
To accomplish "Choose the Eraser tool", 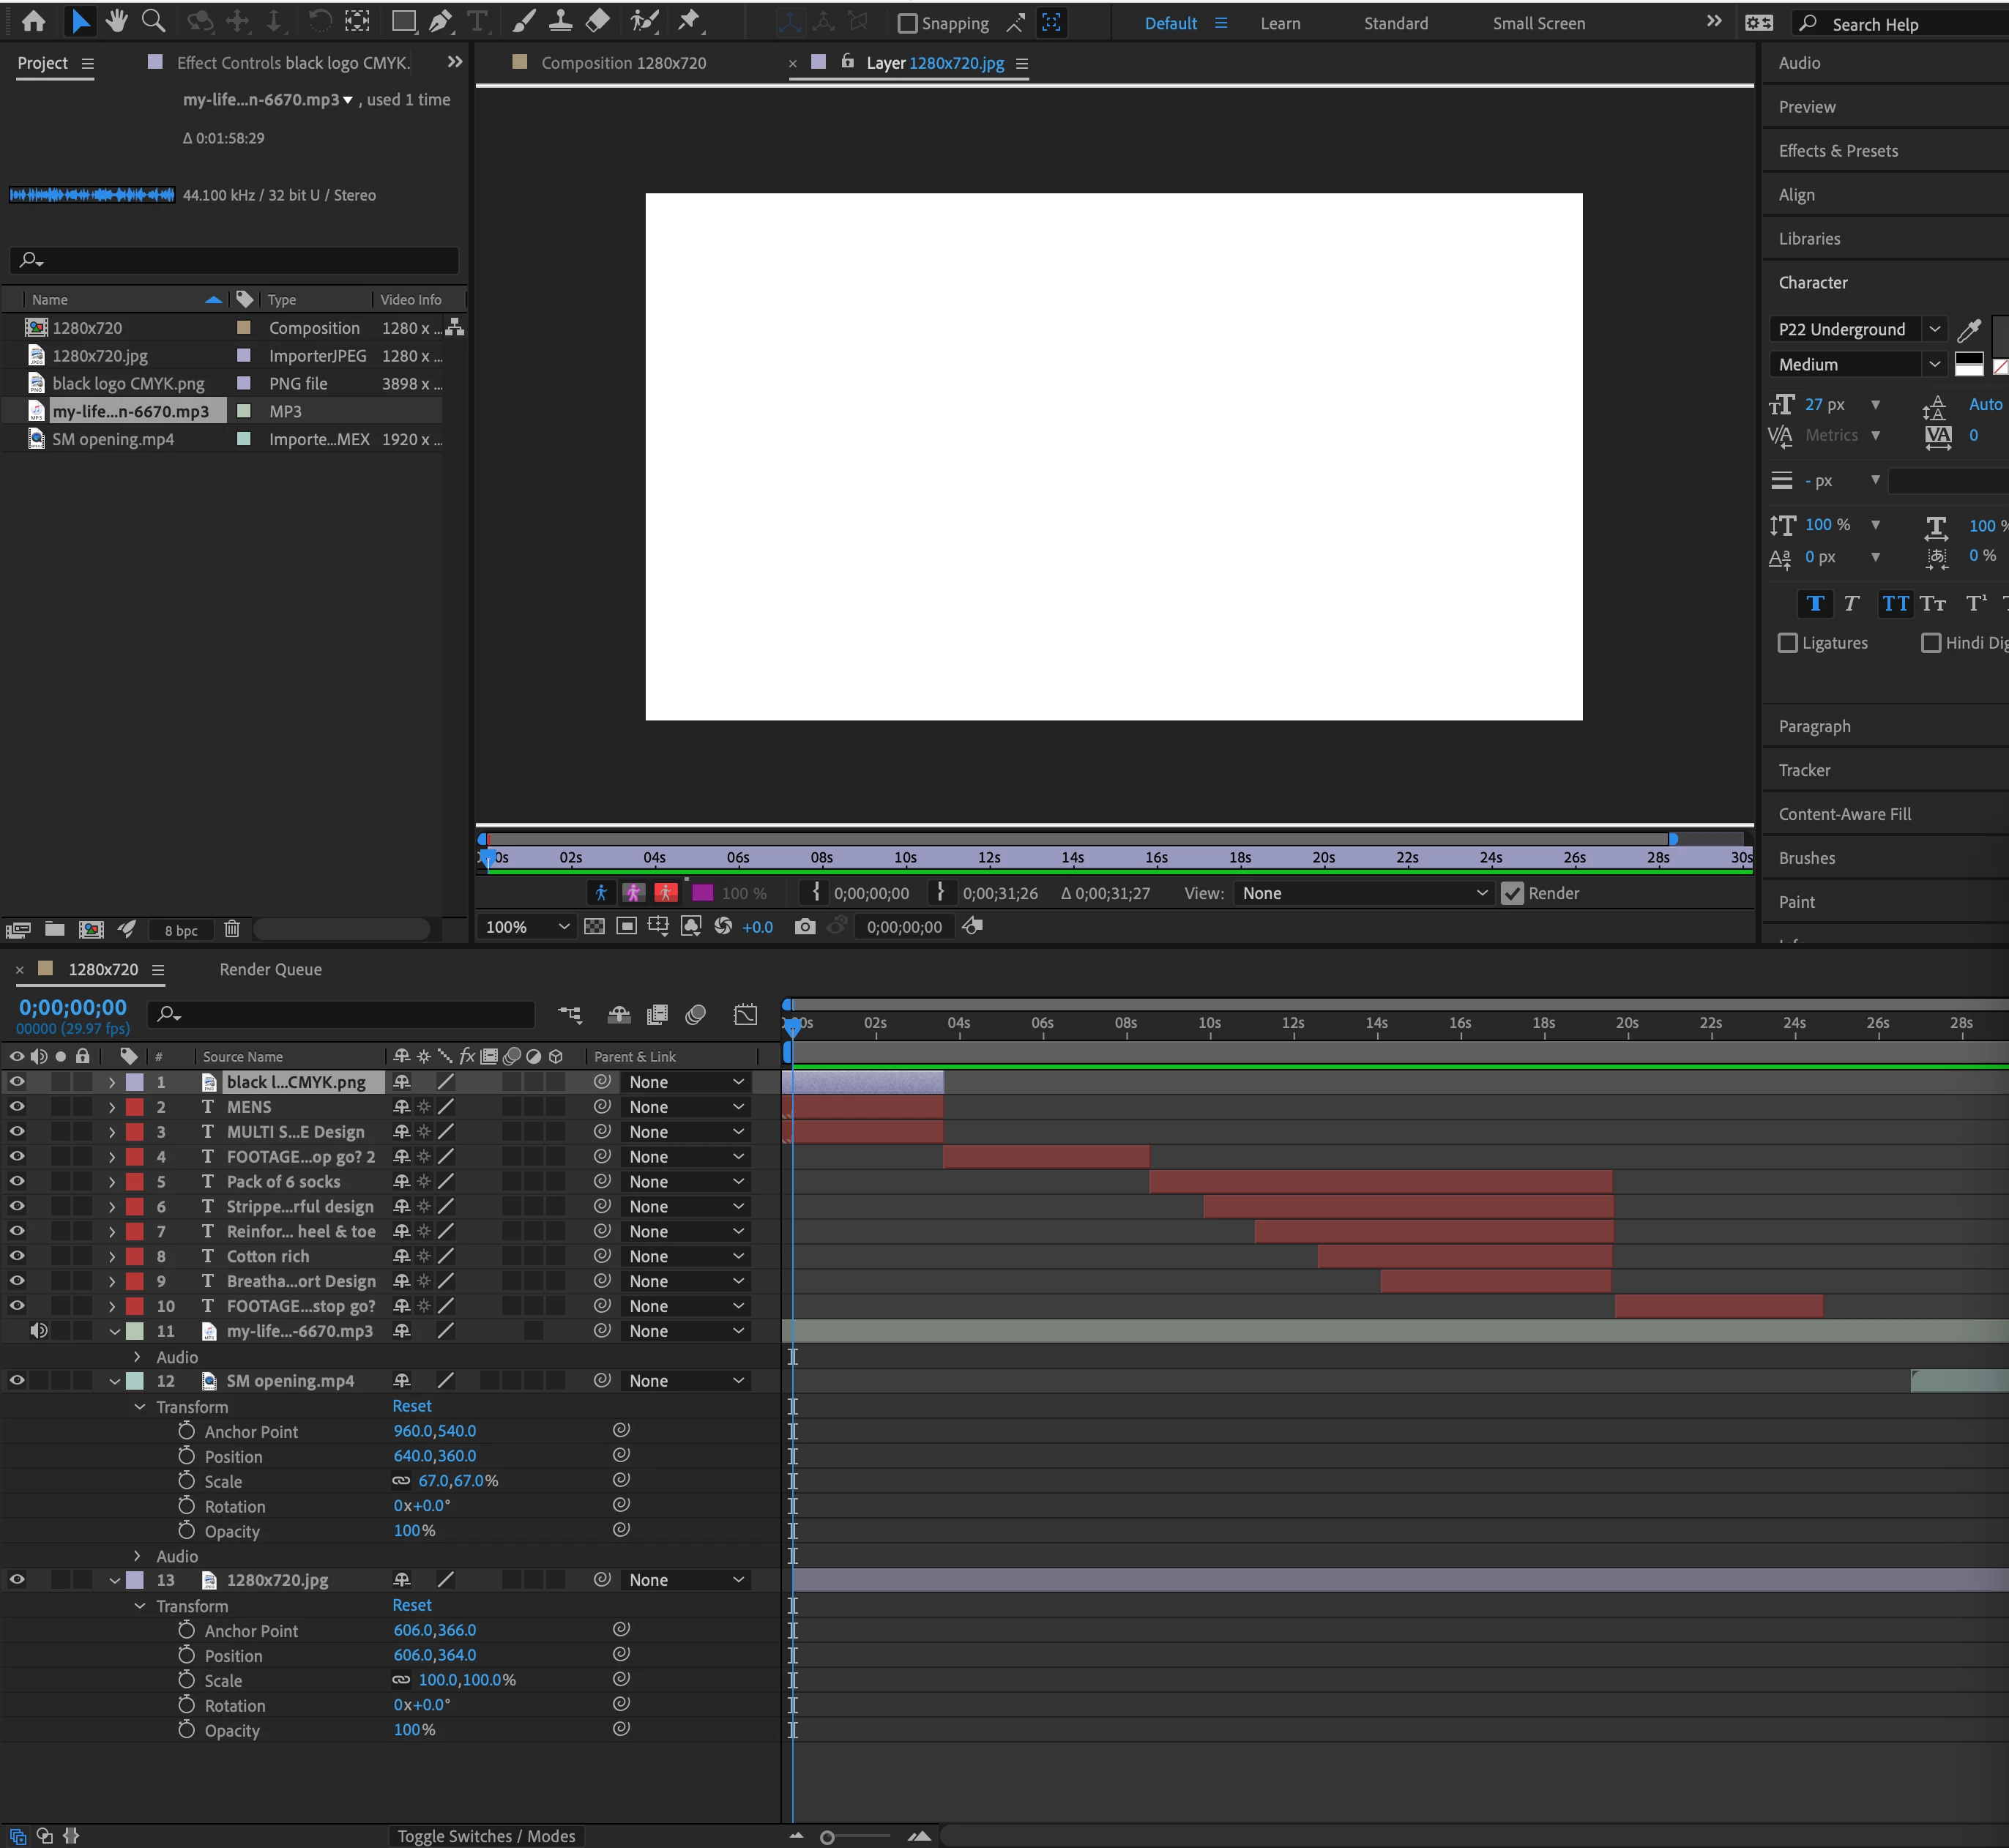I will (x=597, y=21).
